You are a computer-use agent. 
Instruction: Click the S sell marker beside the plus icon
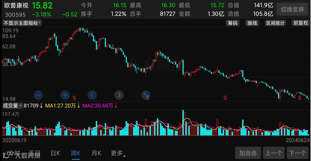point(74,98)
